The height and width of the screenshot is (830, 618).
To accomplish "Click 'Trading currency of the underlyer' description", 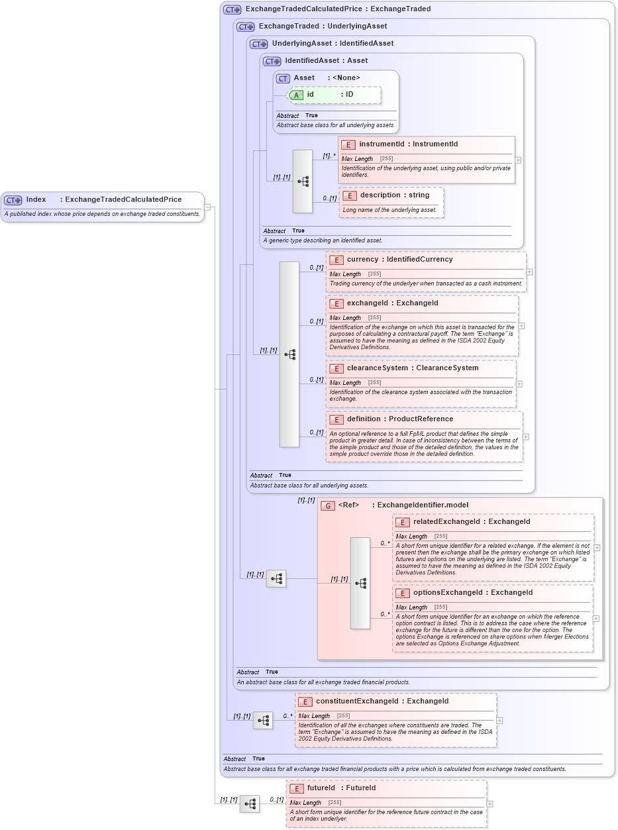I will click(426, 284).
